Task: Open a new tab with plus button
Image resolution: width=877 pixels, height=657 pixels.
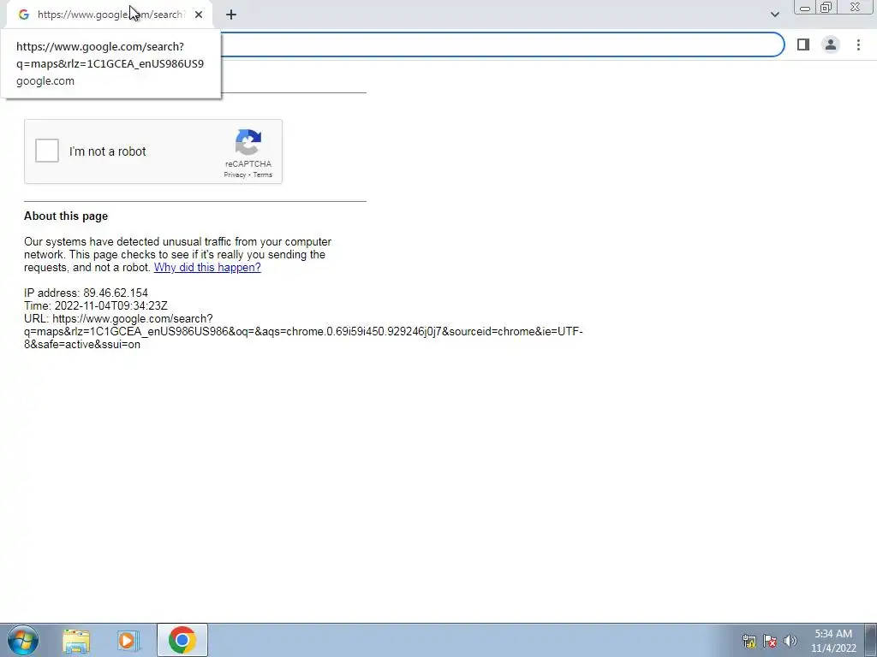Action: tap(231, 15)
